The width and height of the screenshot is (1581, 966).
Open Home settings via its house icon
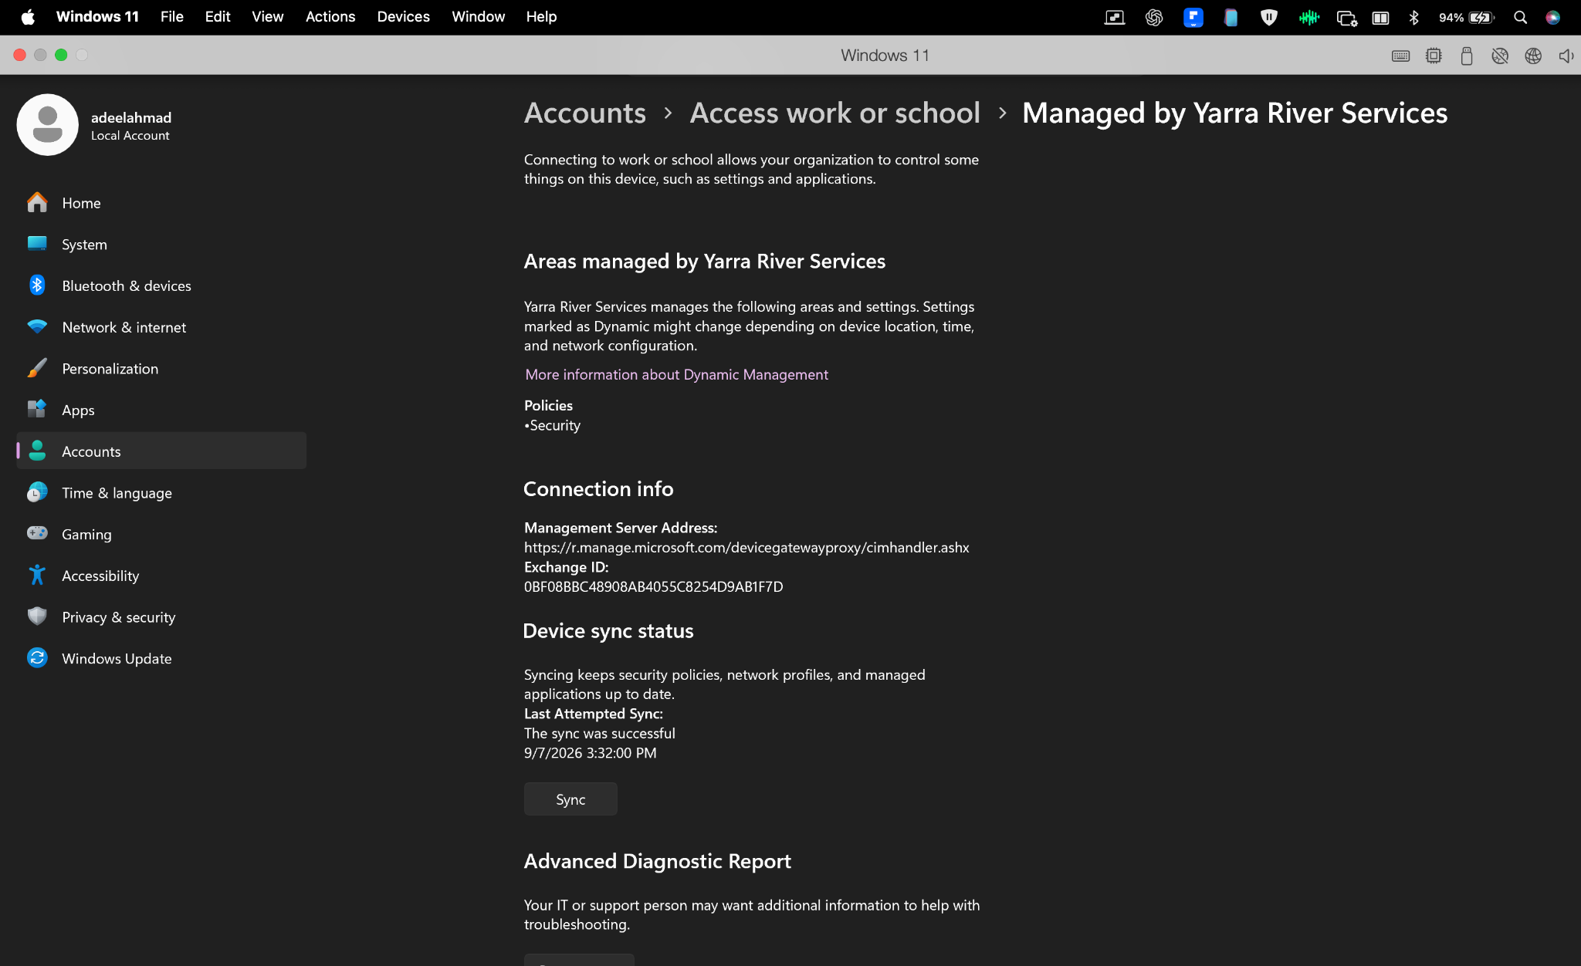pos(37,202)
